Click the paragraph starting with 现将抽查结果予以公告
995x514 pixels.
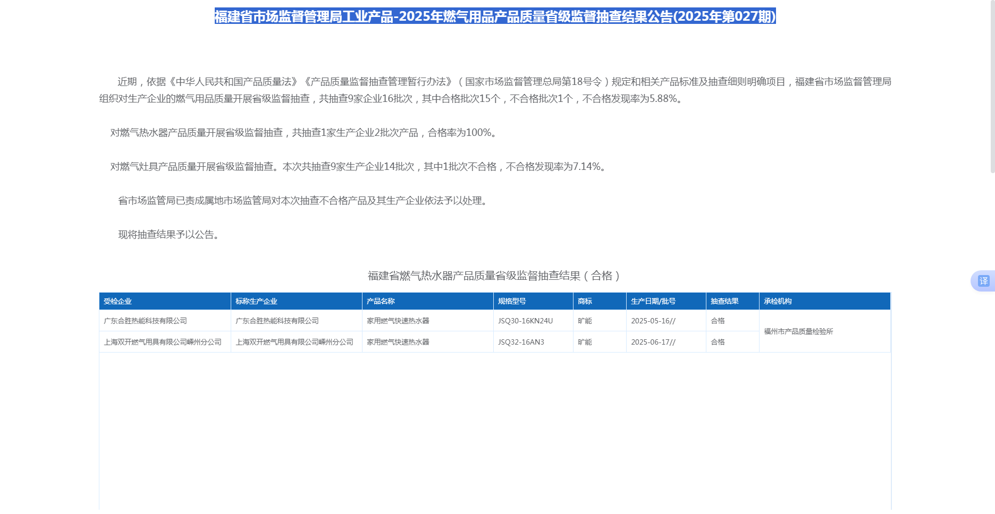168,235
